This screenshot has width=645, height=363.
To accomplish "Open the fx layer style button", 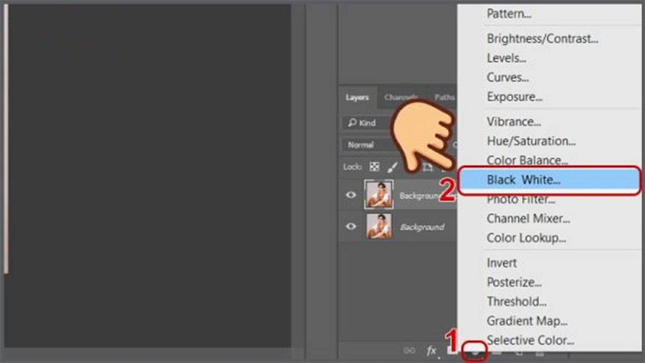I will point(431,350).
